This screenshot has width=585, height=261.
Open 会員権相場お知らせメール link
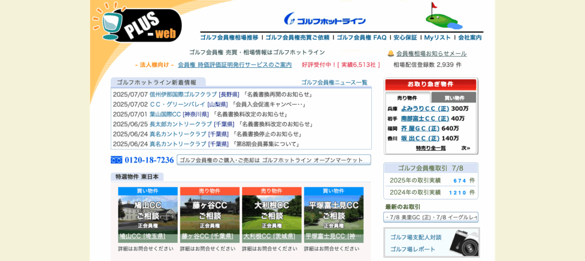click(x=431, y=54)
